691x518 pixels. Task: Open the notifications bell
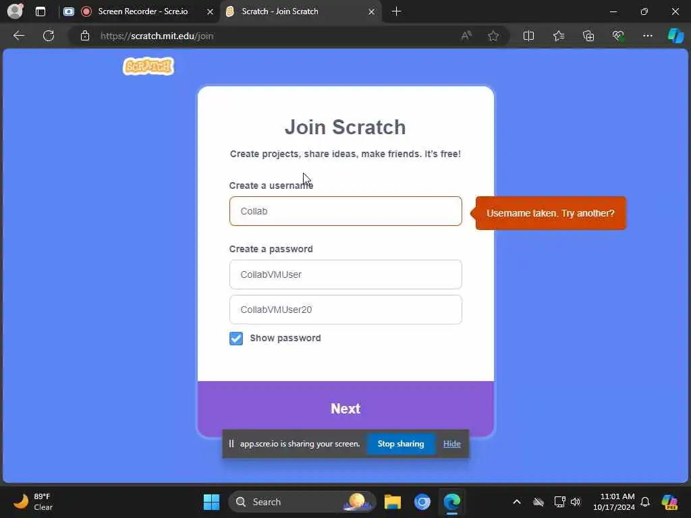pos(645,502)
